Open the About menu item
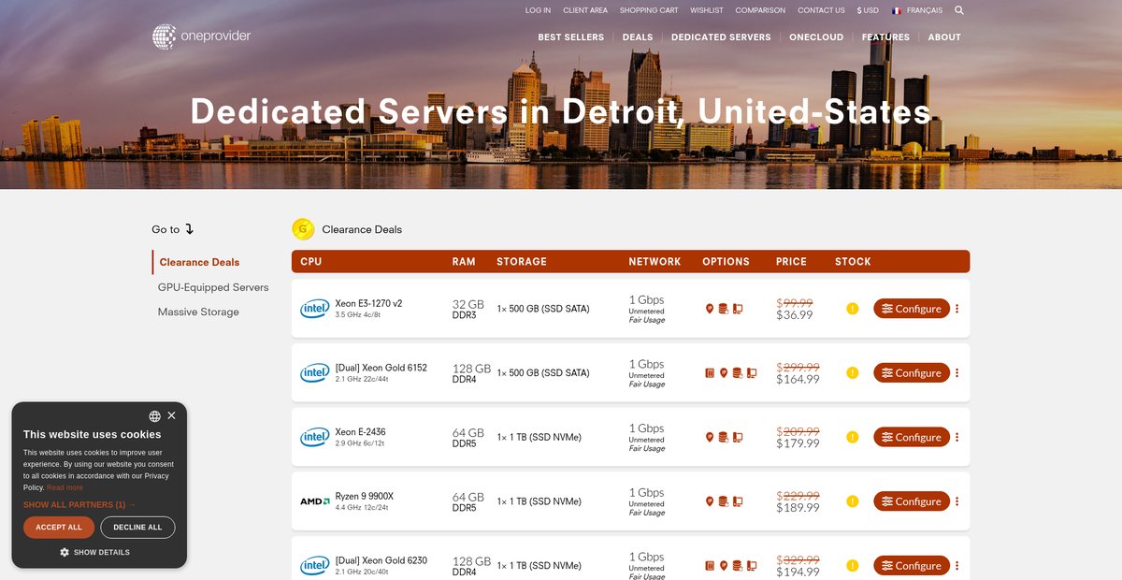 click(x=944, y=37)
